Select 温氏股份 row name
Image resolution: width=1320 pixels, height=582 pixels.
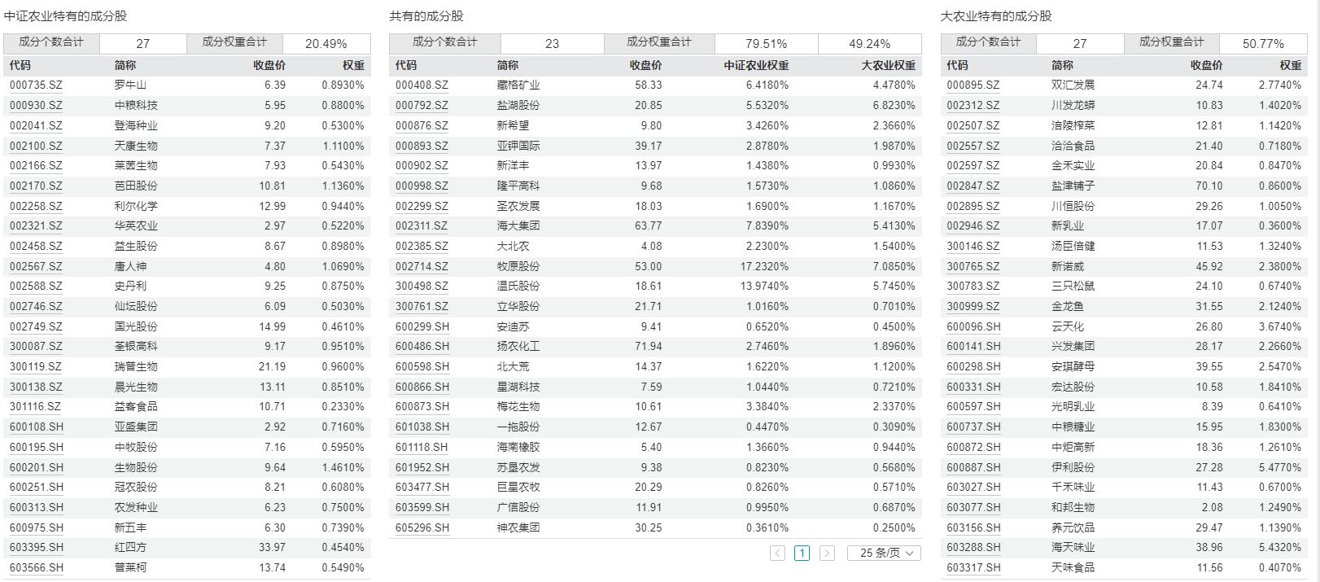click(x=518, y=287)
